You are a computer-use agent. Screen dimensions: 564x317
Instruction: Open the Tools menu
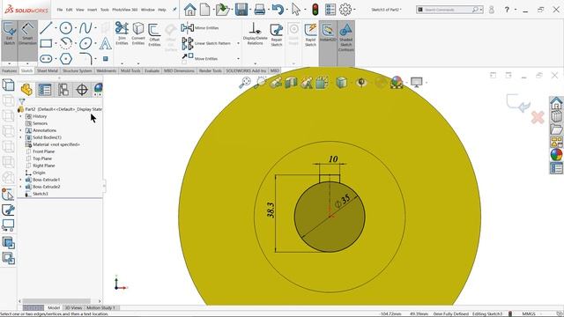[x=105, y=10]
